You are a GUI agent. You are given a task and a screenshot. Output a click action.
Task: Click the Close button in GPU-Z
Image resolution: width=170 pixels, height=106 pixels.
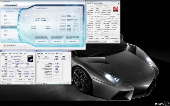pos(116,42)
